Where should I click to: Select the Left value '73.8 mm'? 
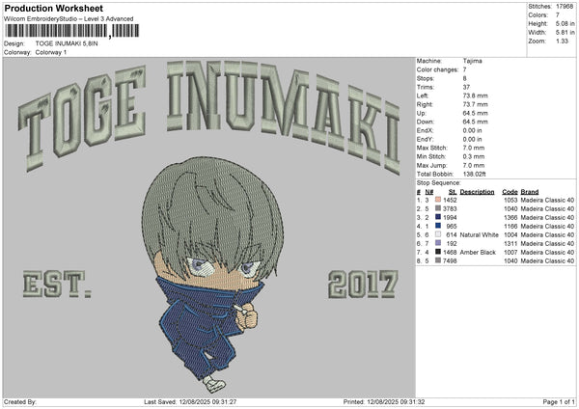[475, 95]
